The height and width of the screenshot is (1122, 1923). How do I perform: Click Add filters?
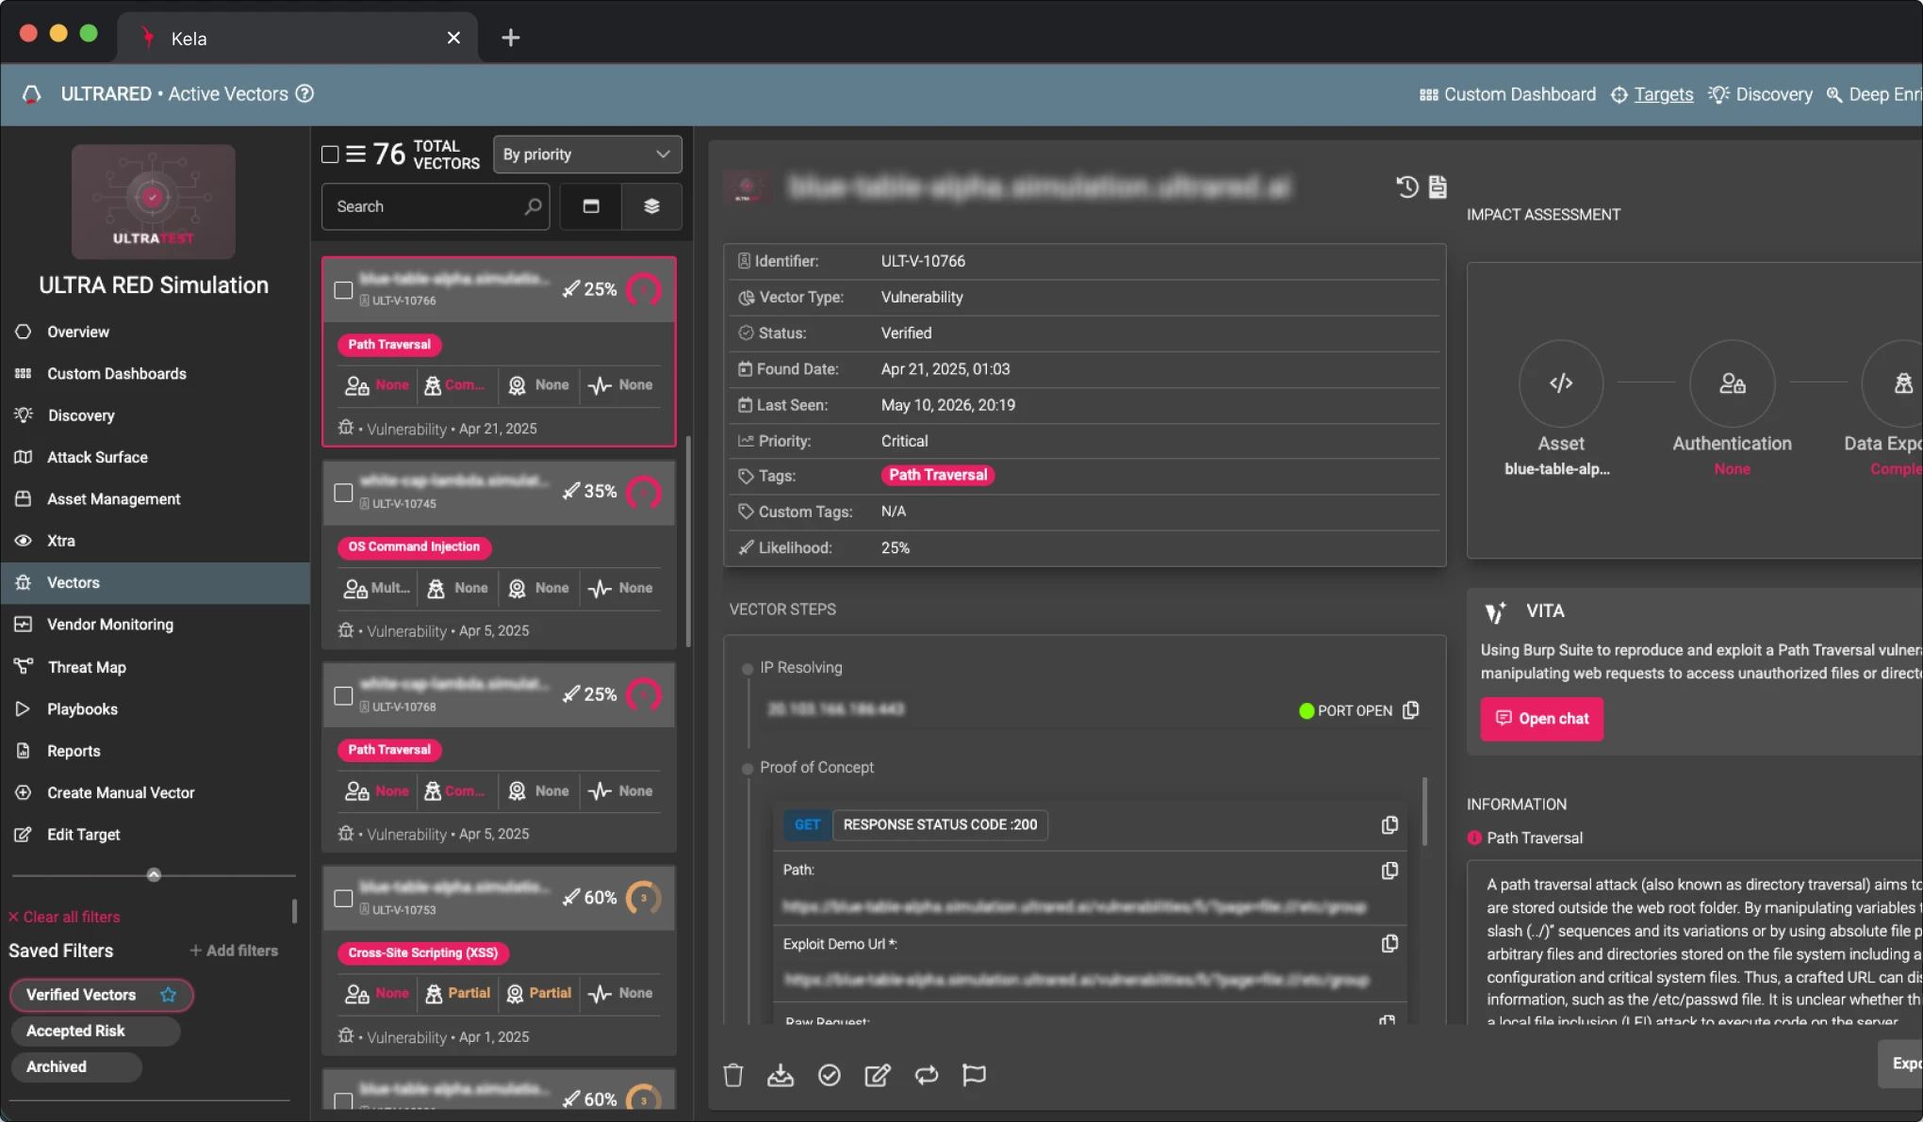[x=234, y=951]
